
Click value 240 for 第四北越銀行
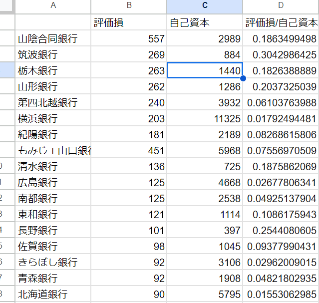coord(129,102)
